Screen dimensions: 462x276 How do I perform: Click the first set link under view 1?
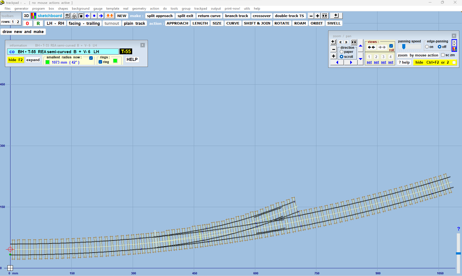369,63
